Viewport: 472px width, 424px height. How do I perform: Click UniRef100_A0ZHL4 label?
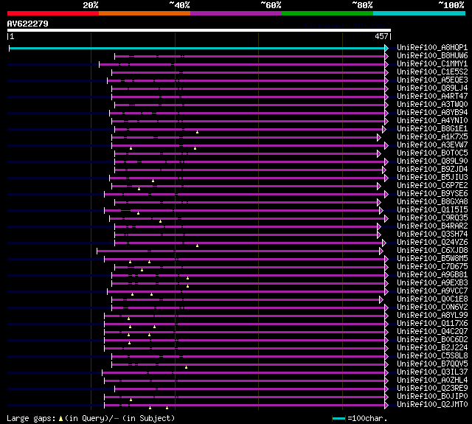(432, 380)
